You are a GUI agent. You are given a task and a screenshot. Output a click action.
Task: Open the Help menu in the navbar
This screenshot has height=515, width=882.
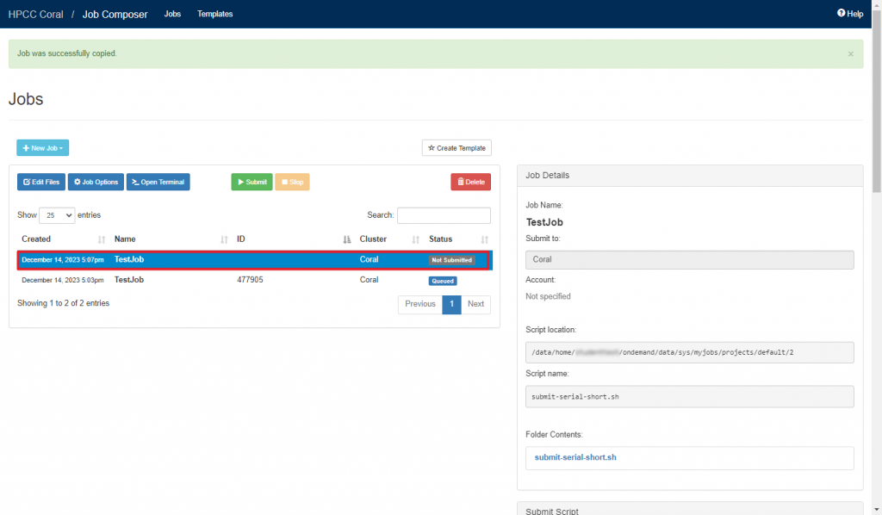[850, 13]
